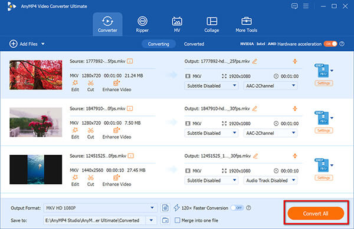Image resolution: width=354 pixels, height=229 pixels.
Task: Open the Converter tab
Action: 107,24
